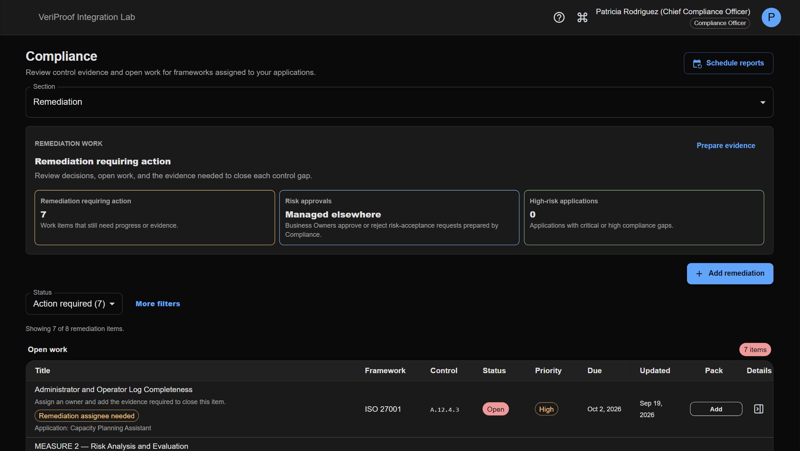
Task: Select the High-risk applications card
Action: coord(644,217)
